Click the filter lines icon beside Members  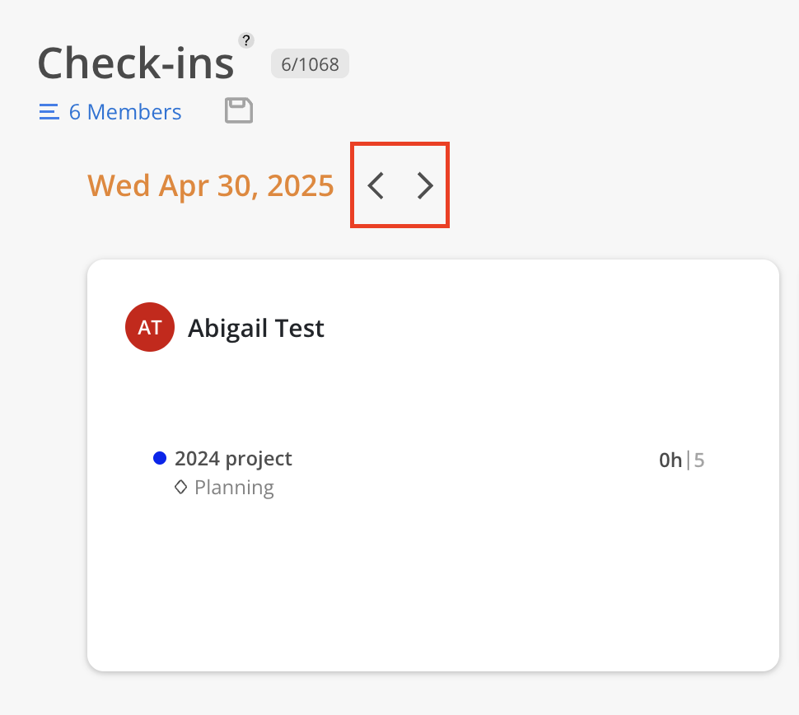point(49,111)
